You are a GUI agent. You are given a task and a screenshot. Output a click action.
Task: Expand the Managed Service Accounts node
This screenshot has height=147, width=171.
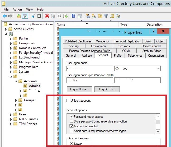click(x=11, y=62)
